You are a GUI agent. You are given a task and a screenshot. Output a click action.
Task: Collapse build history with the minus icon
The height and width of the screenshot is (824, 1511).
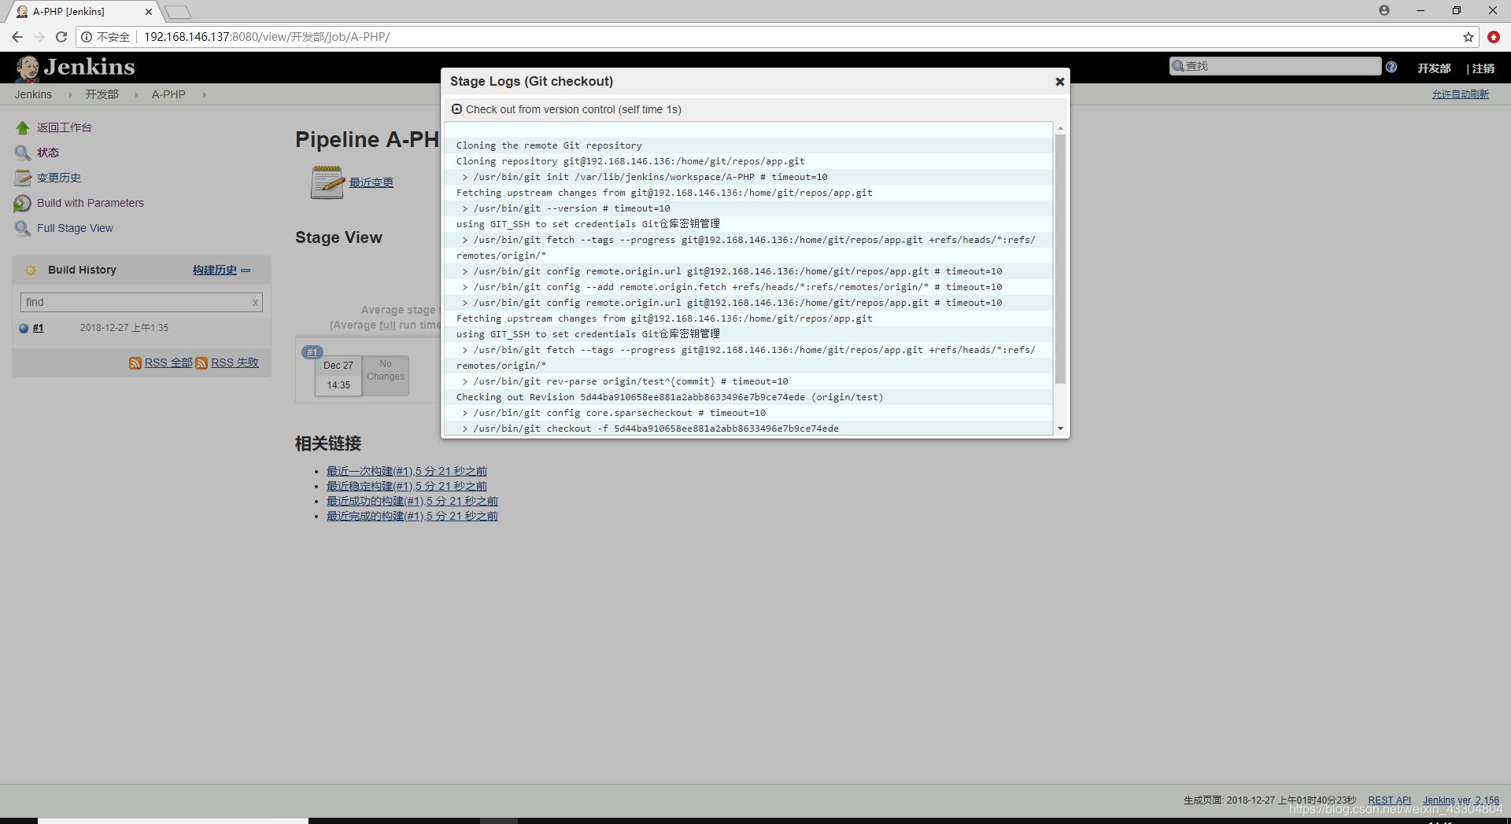(246, 270)
